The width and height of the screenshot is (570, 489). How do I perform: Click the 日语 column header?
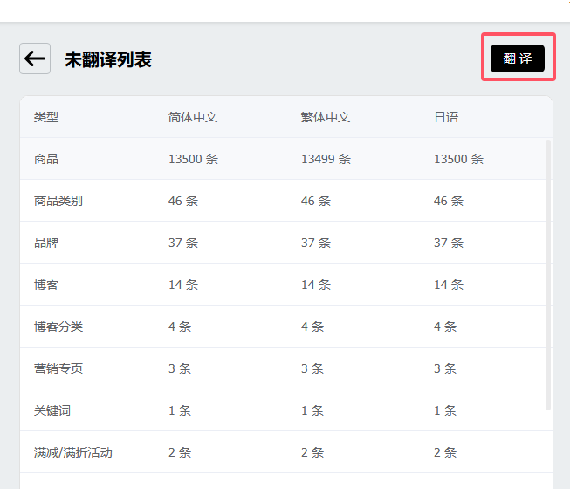click(x=446, y=117)
